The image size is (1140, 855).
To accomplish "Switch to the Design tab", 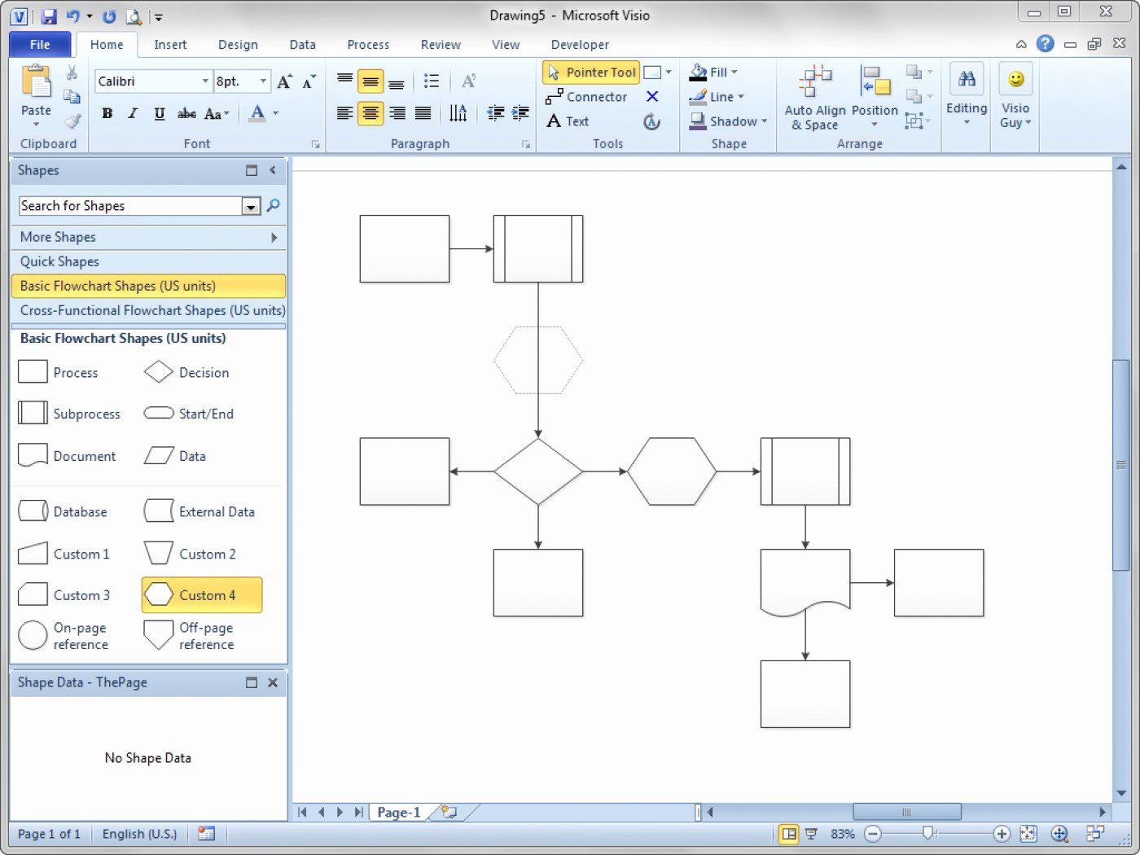I will point(238,45).
